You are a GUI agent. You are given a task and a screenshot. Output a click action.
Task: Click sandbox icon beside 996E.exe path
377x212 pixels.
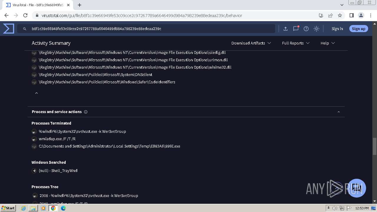tap(34, 146)
